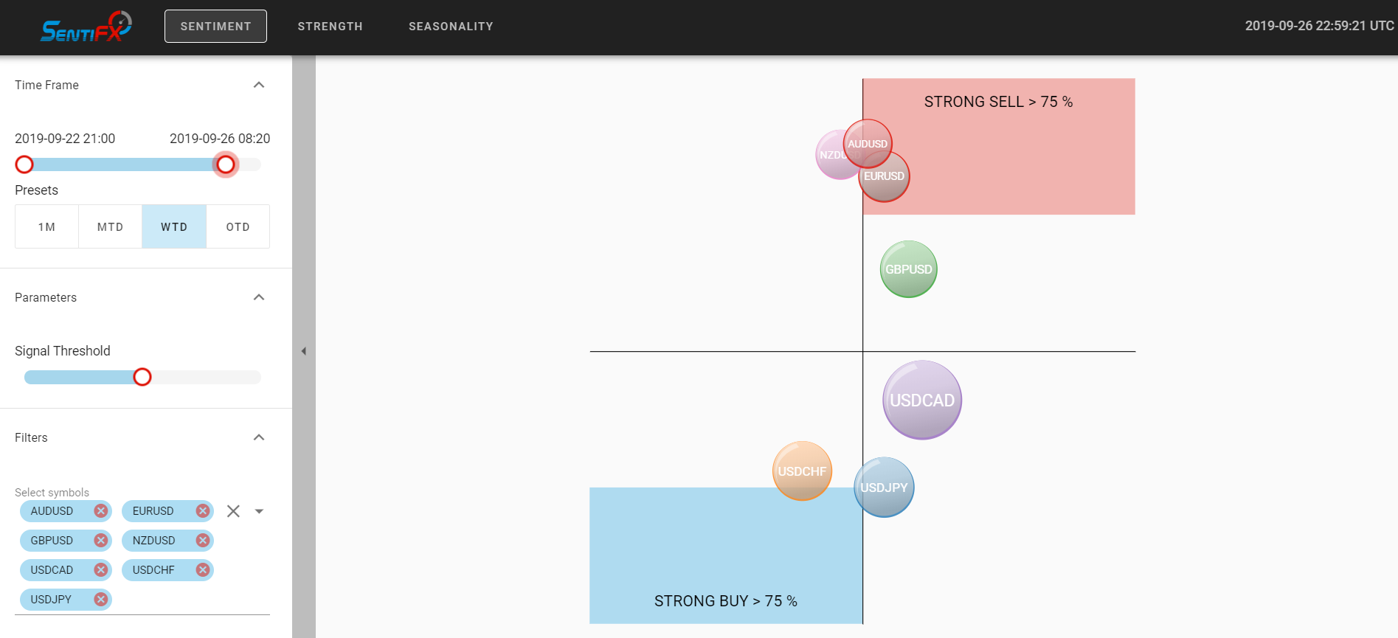Click the SentiFX logo
Screen dimensions: 1398x638
pos(86,27)
